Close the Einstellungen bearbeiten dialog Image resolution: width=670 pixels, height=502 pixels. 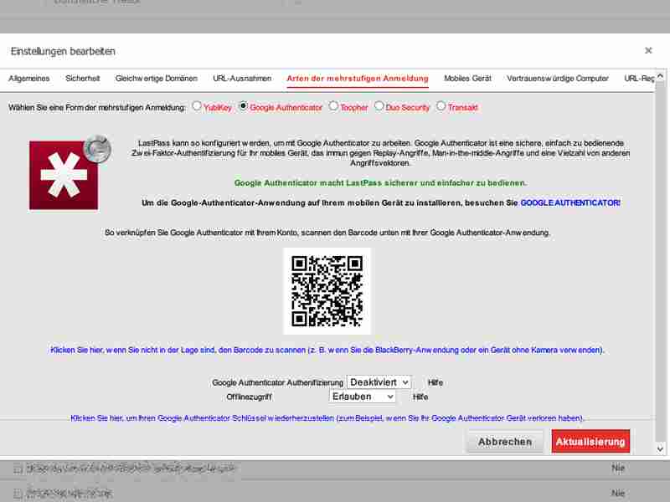pyautogui.click(x=647, y=51)
